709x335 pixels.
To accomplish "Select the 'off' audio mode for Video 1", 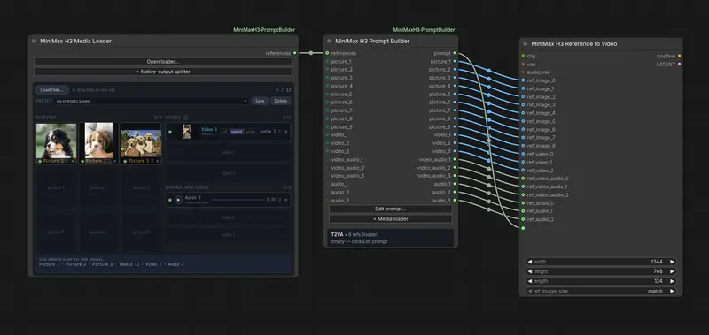I will 225,132.
